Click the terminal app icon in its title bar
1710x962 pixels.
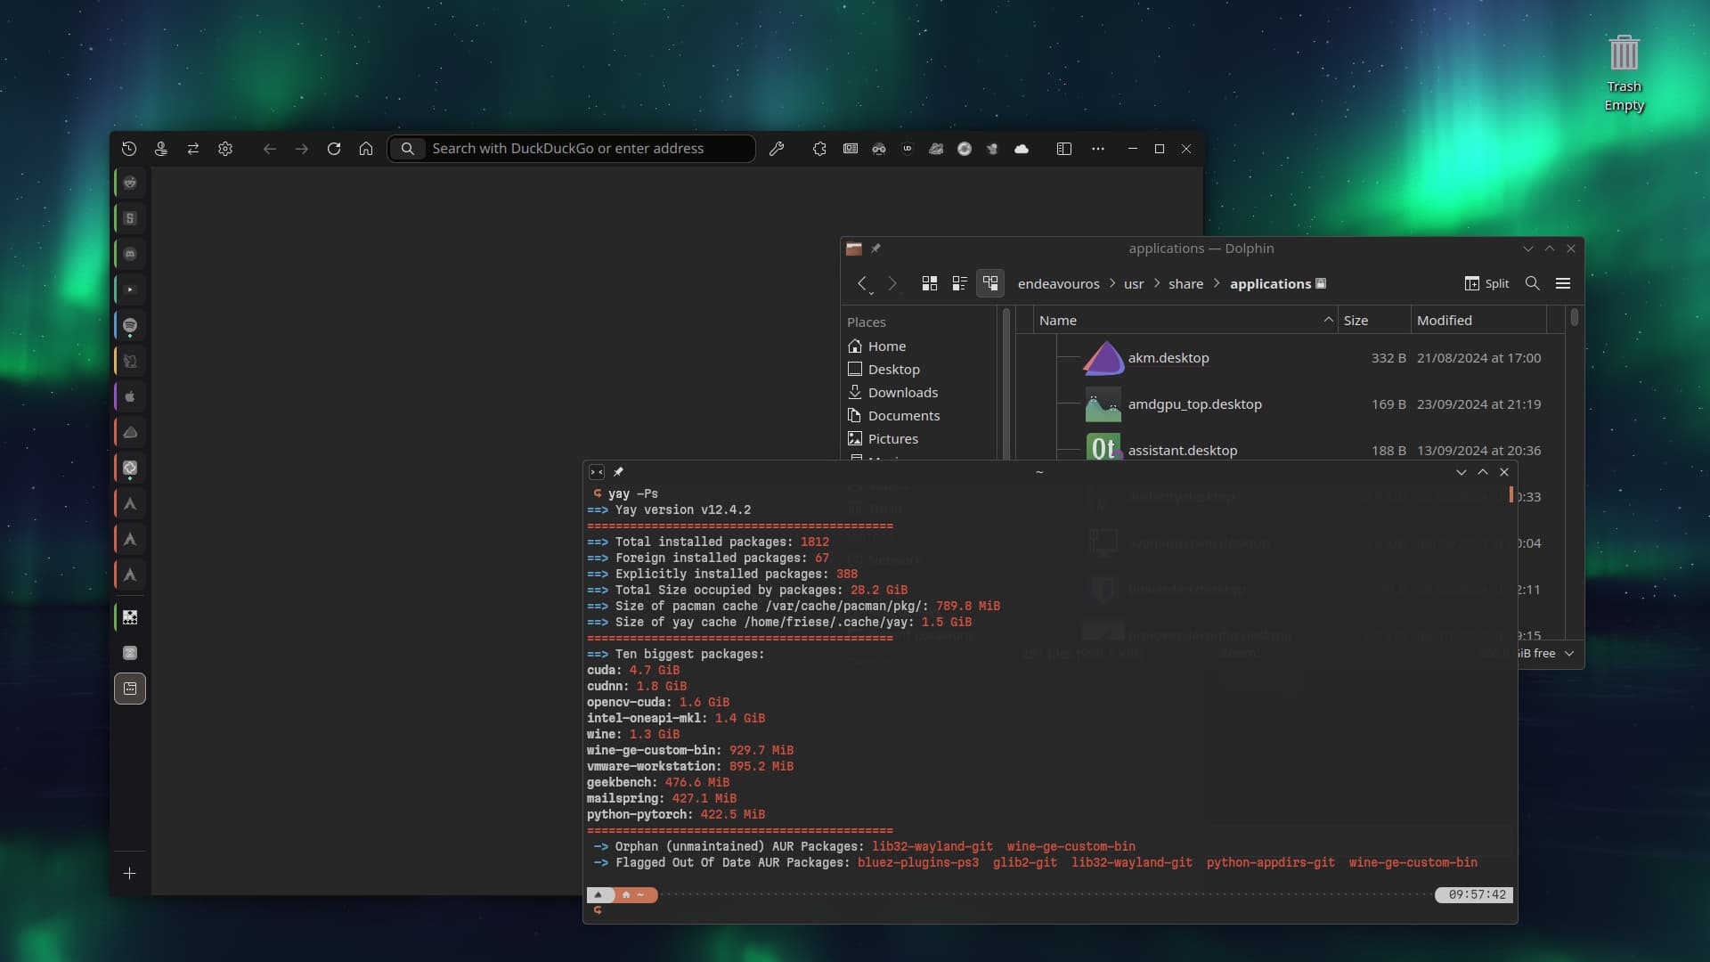coord(597,472)
